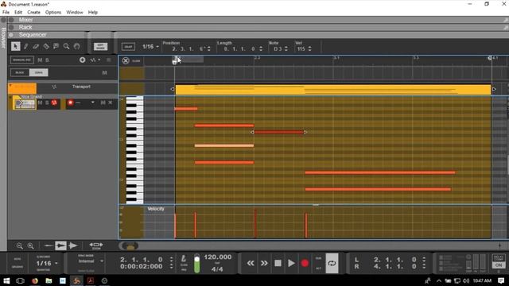Click the Velocity 115 stepper
This screenshot has width=509, height=286.
[309, 49]
